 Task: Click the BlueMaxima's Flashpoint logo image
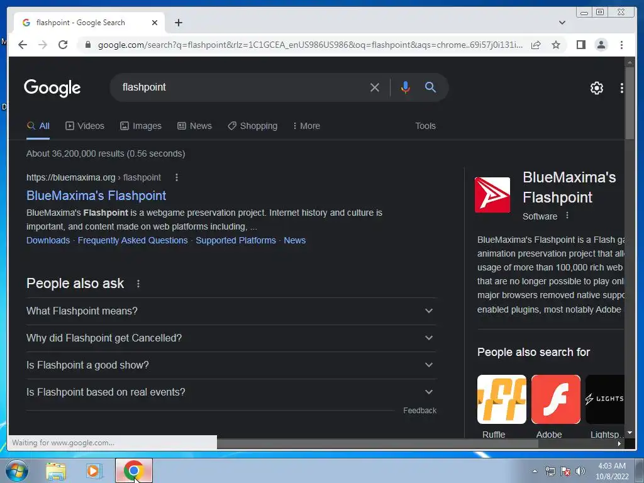click(492, 195)
